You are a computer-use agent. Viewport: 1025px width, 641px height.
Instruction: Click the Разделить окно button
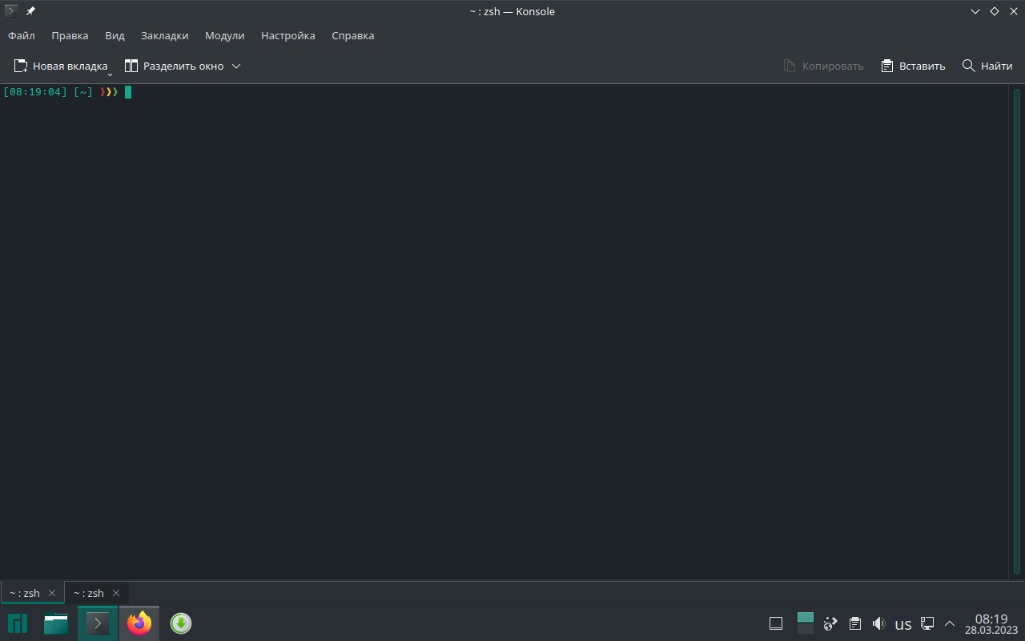[174, 66]
